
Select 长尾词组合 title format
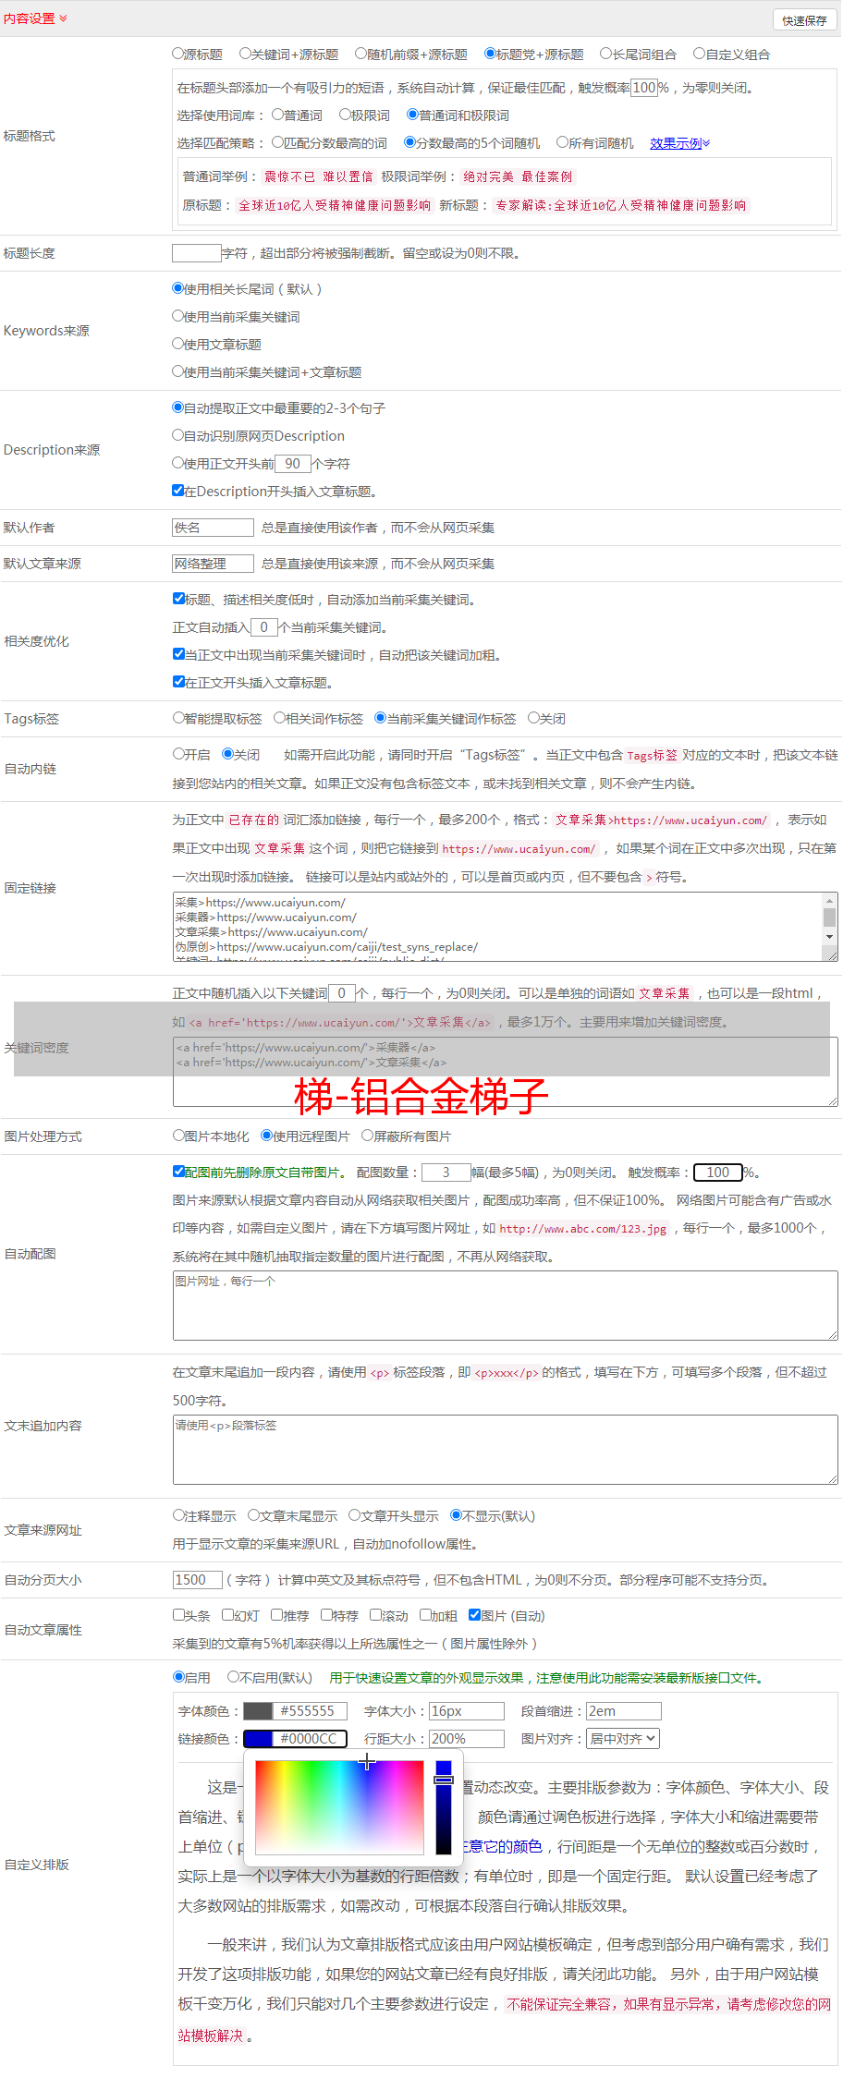[605, 54]
